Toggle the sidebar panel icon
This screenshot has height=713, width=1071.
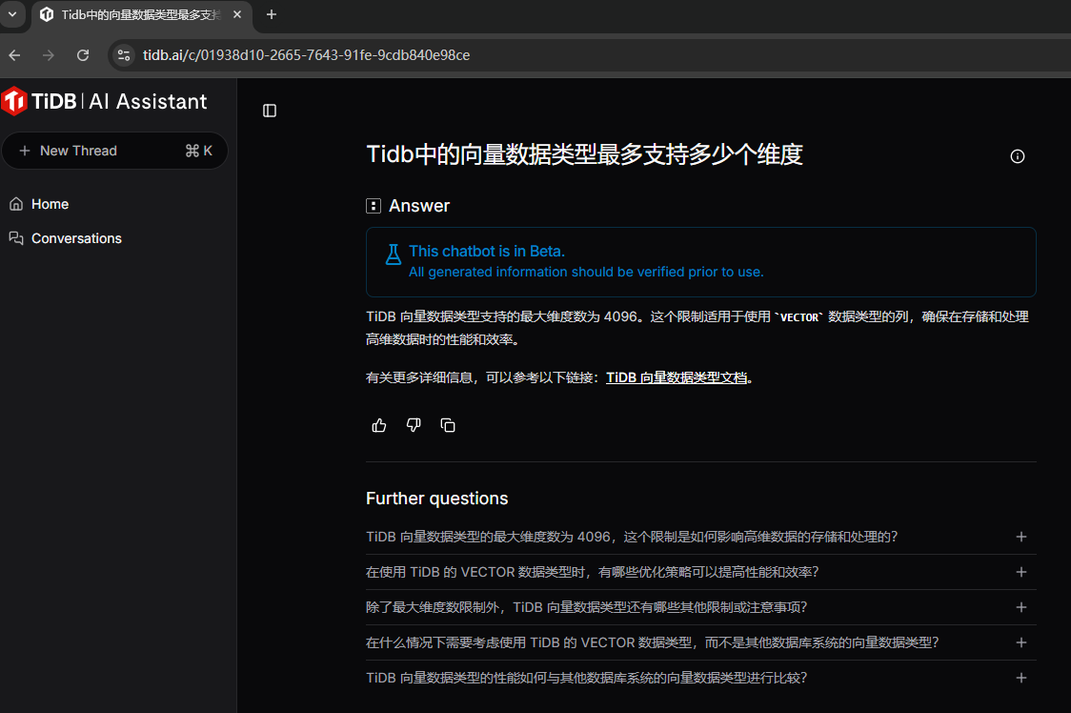pyautogui.click(x=270, y=111)
